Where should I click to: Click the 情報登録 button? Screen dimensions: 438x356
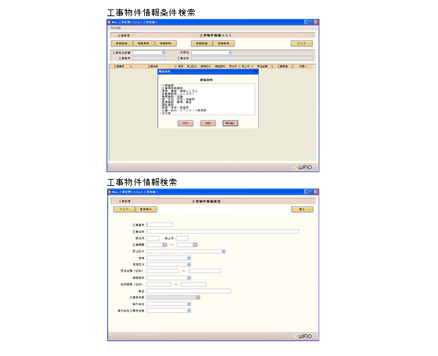click(x=122, y=43)
